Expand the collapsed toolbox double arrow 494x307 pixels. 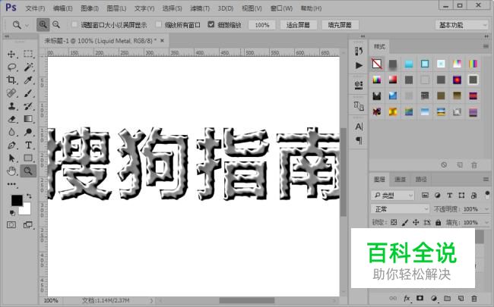(6, 36)
